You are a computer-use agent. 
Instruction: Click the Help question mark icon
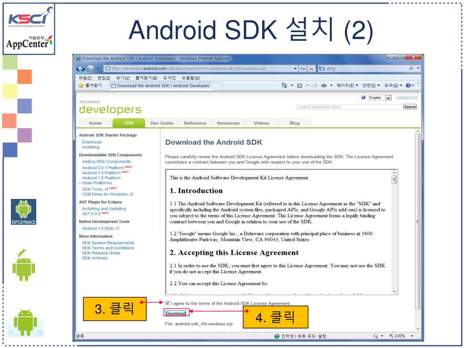pyautogui.click(x=408, y=86)
